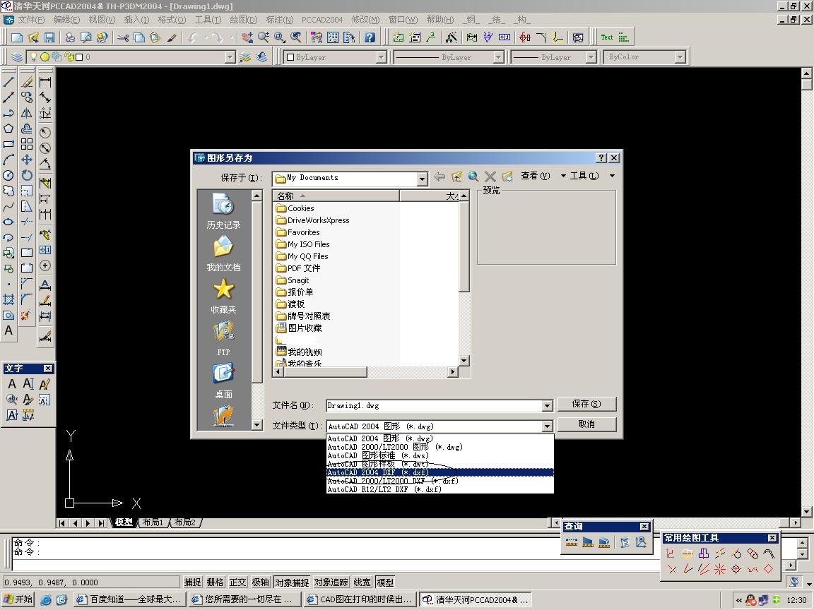The width and height of the screenshot is (814, 610).
Task: Toggle 捕捉 snap mode in status bar
Action: click(x=193, y=582)
